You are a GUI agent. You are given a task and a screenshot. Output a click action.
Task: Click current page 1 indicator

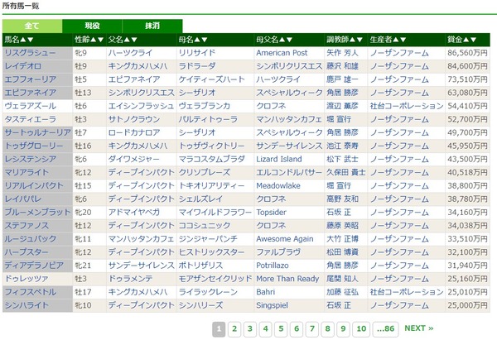(x=219, y=329)
